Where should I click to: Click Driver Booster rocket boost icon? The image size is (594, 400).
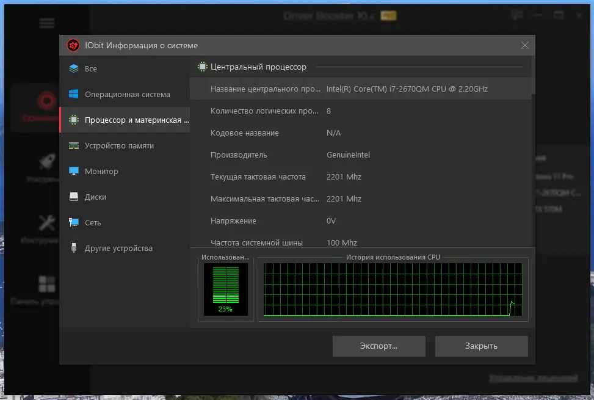[x=48, y=162]
